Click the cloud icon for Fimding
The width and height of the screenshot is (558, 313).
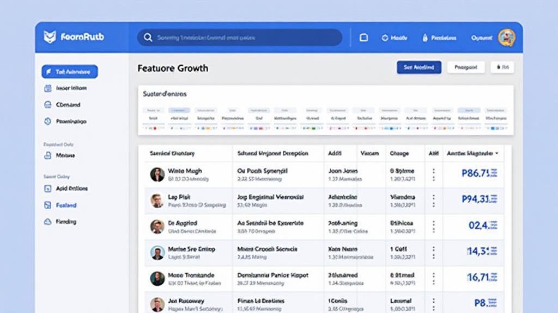(x=47, y=222)
